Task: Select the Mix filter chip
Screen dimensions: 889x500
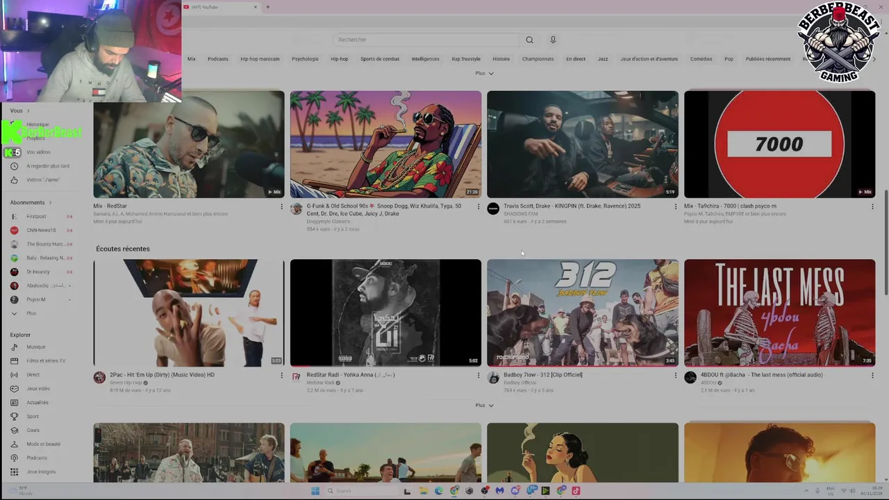Action: (x=192, y=59)
